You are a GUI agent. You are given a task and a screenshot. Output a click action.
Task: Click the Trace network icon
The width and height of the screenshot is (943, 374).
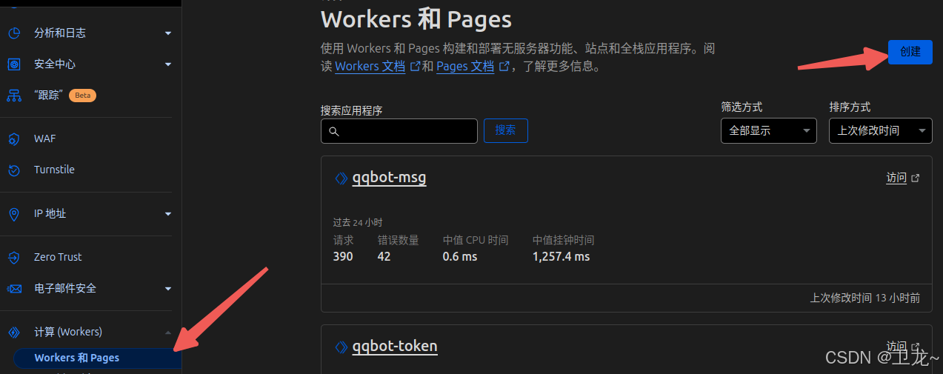point(13,96)
